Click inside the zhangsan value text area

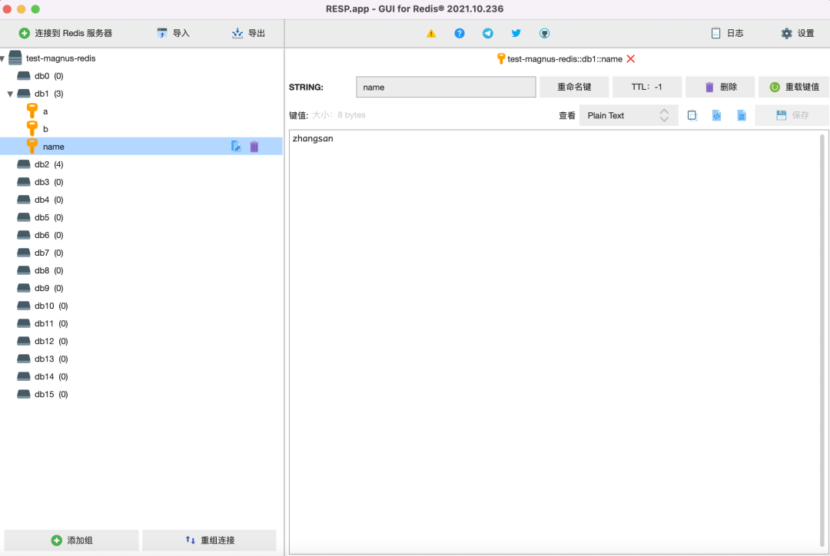[x=553, y=342]
